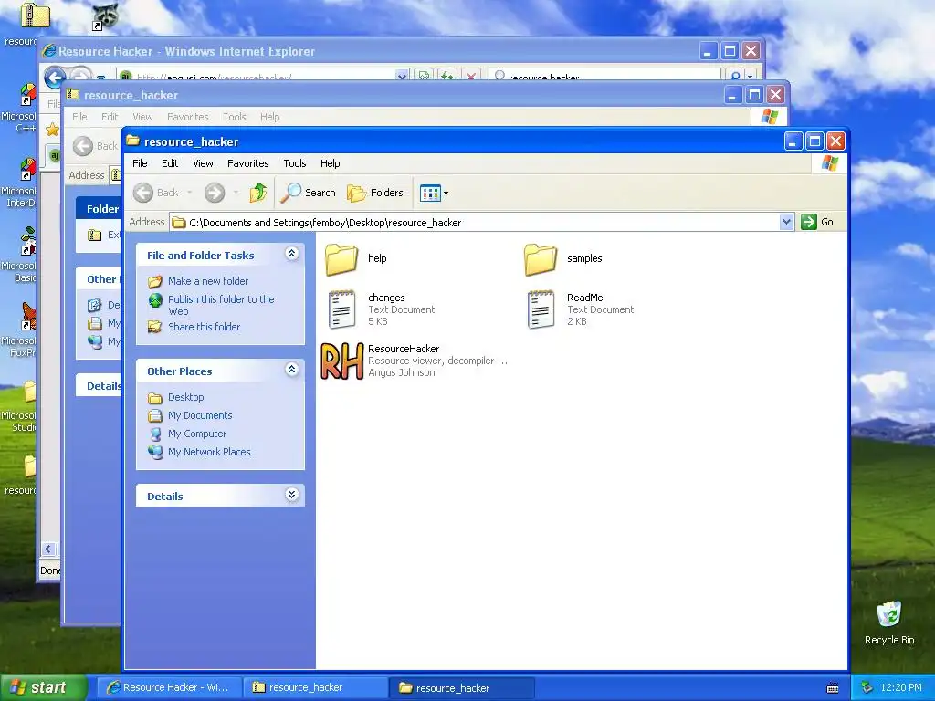
Task: Click the raccoon shortcut desktop icon
Action: click(105, 16)
